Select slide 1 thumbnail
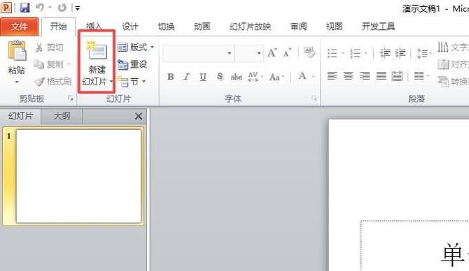This screenshot has width=469, height=271. point(78,176)
